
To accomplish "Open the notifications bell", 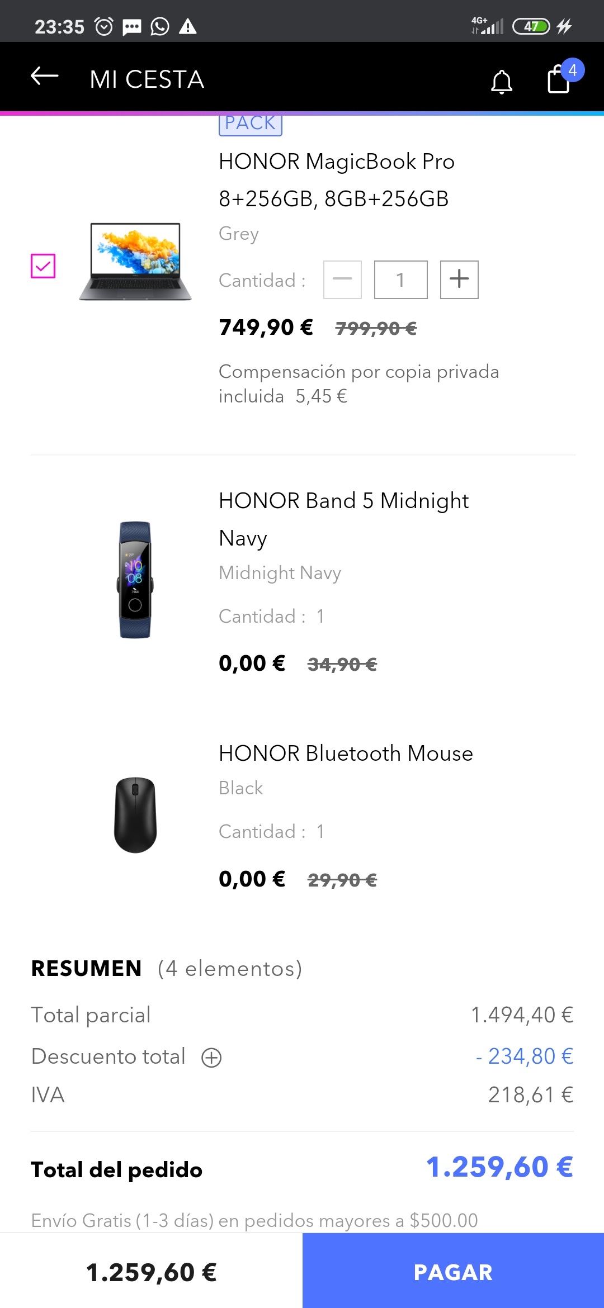I will (x=502, y=81).
